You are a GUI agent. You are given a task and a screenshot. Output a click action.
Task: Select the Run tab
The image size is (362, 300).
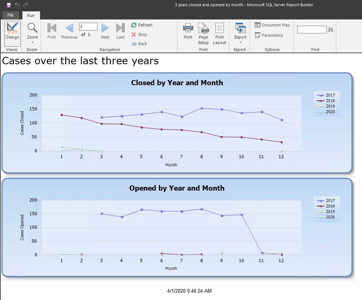(x=31, y=15)
